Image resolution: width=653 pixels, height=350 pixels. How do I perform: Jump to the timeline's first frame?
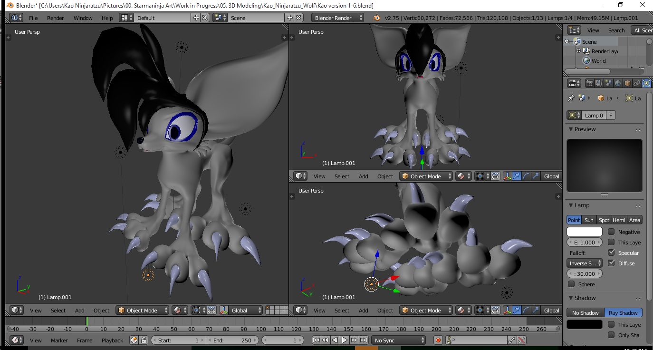pyautogui.click(x=316, y=340)
